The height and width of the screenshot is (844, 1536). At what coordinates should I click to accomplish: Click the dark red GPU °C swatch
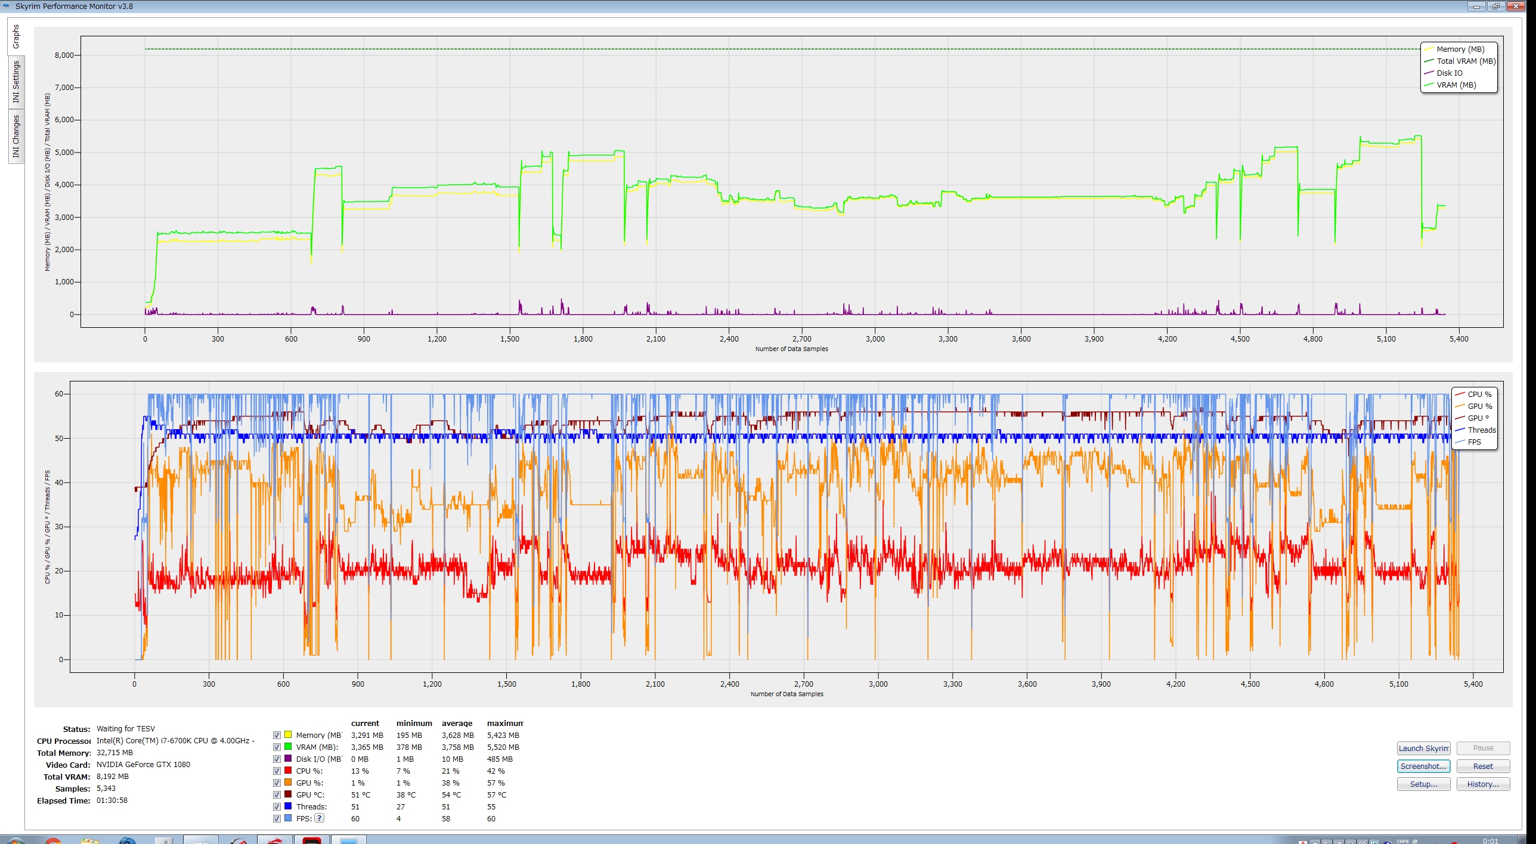[x=288, y=794]
